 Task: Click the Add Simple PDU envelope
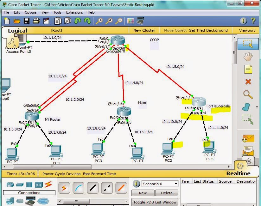click(248, 138)
